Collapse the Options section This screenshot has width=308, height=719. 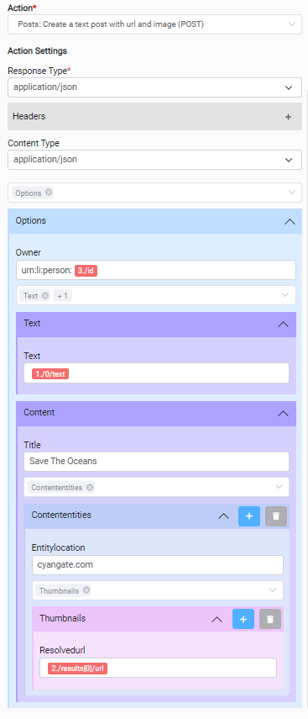click(x=290, y=221)
